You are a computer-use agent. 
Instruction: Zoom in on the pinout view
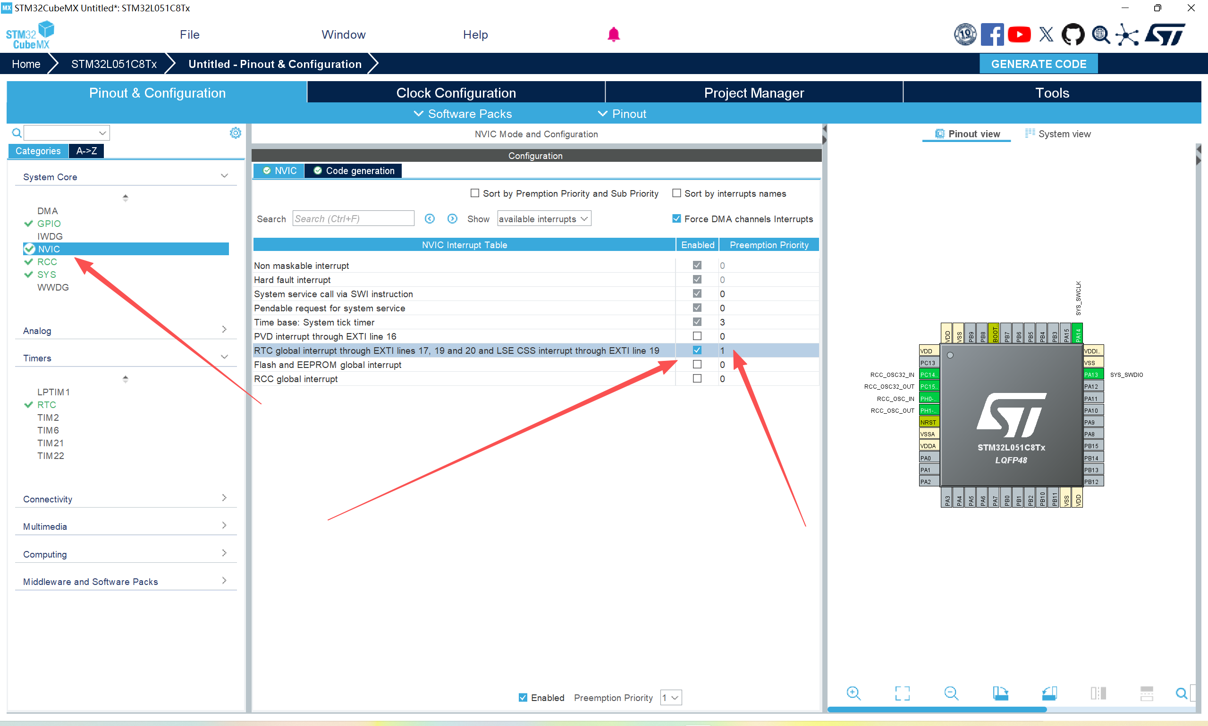853,693
